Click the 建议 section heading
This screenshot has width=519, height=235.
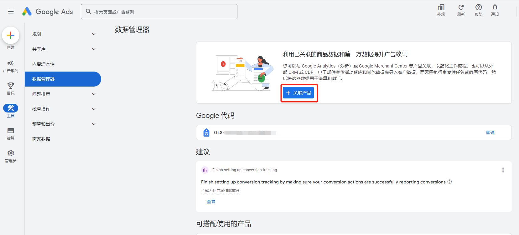pyautogui.click(x=203, y=152)
